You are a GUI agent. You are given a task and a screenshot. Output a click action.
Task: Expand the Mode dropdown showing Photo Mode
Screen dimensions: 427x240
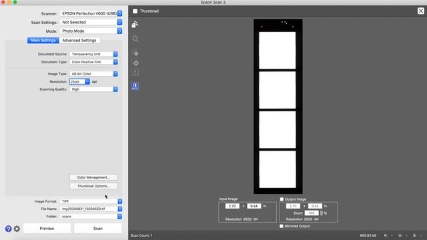91,31
